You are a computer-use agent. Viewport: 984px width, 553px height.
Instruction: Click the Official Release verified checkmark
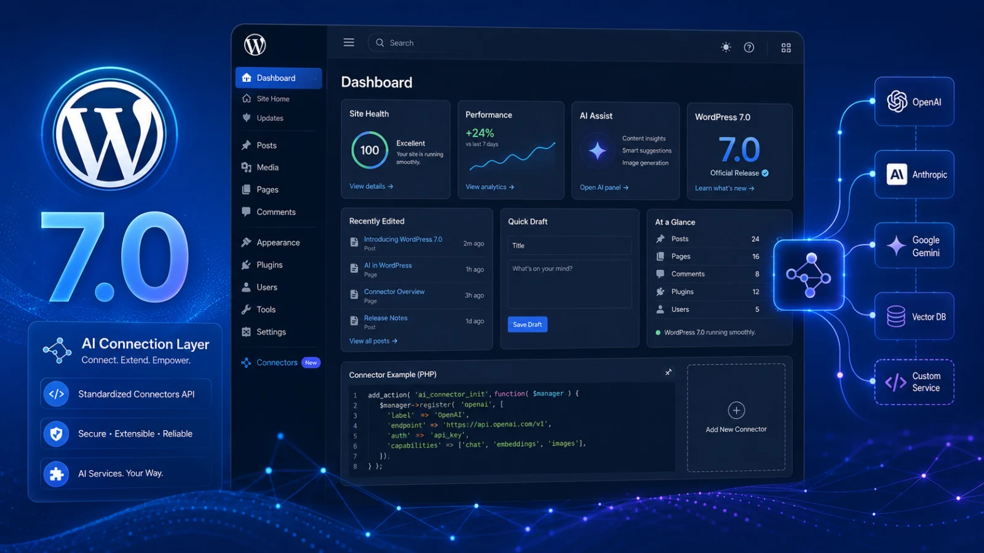(x=765, y=173)
